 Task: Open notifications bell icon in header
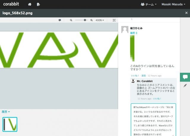(38, 4)
